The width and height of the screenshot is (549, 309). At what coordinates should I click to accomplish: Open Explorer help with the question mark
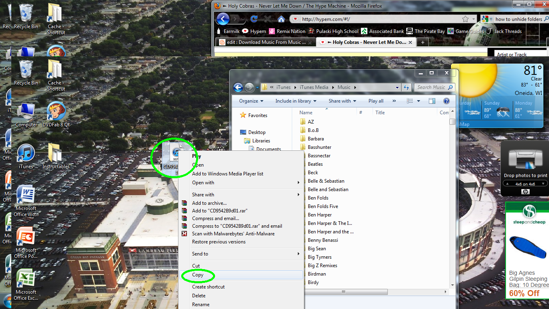coord(446,101)
